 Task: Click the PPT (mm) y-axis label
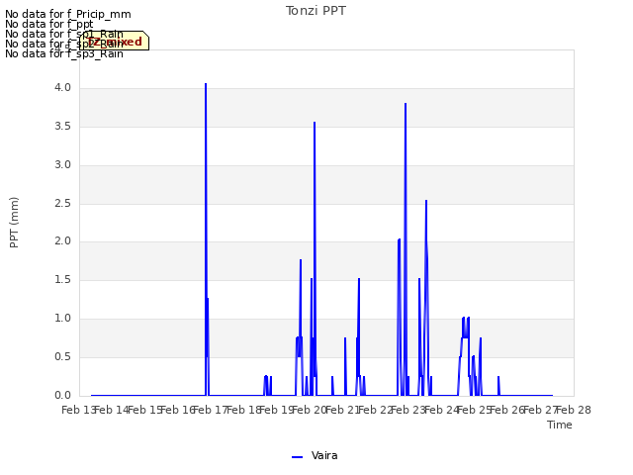pyautogui.click(x=14, y=222)
